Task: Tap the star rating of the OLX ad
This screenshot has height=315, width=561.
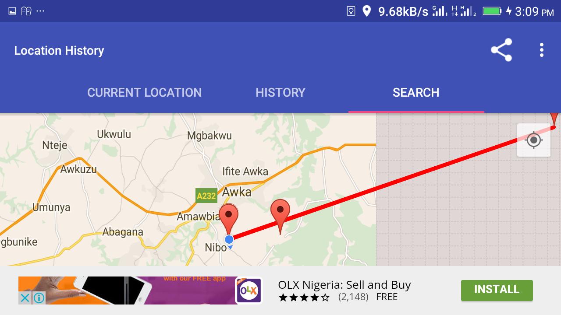Action: [304, 297]
